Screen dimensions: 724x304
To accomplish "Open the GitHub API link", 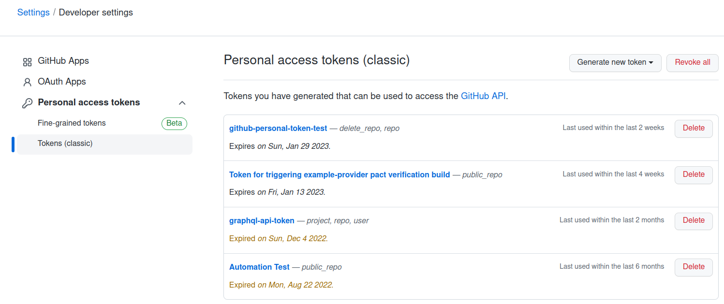I will click(483, 96).
